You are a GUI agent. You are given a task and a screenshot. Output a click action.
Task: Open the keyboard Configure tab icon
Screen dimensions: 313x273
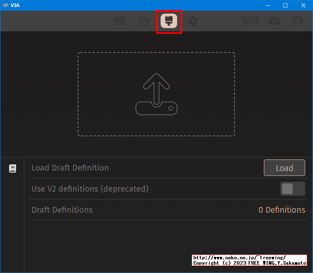(x=119, y=21)
